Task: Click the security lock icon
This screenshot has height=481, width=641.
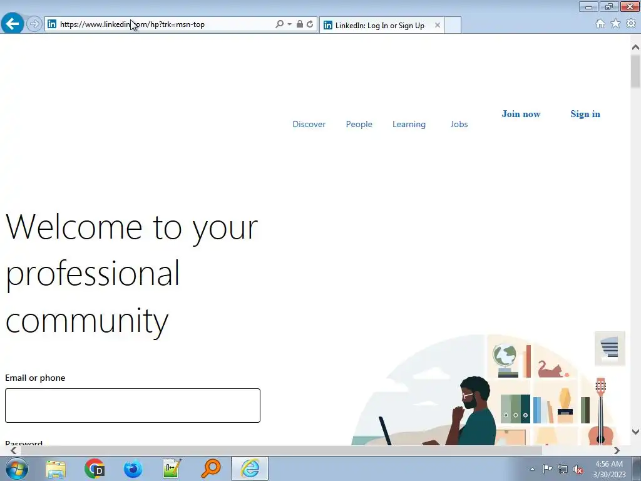Action: coord(300,24)
